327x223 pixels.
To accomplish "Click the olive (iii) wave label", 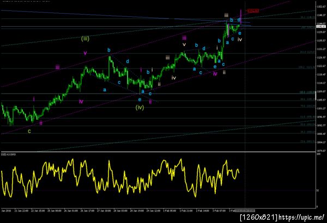I will coord(85,39).
